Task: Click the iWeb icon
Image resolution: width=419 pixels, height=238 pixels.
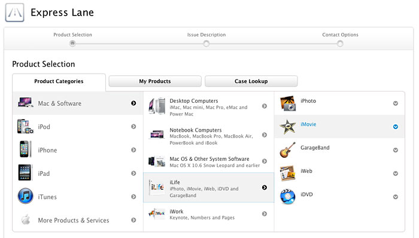Action: pos(287,173)
